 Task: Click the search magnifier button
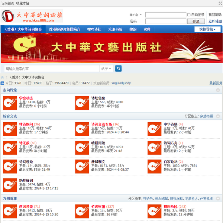click(119, 68)
